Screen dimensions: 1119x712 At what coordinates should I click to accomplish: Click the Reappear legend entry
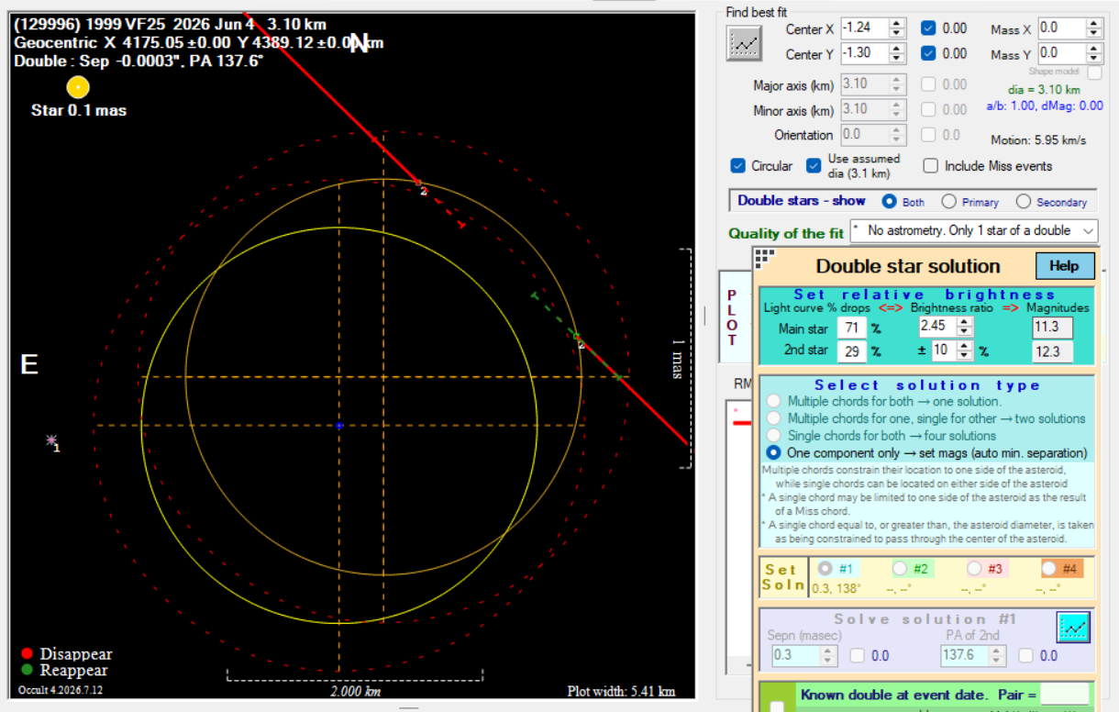(x=65, y=671)
